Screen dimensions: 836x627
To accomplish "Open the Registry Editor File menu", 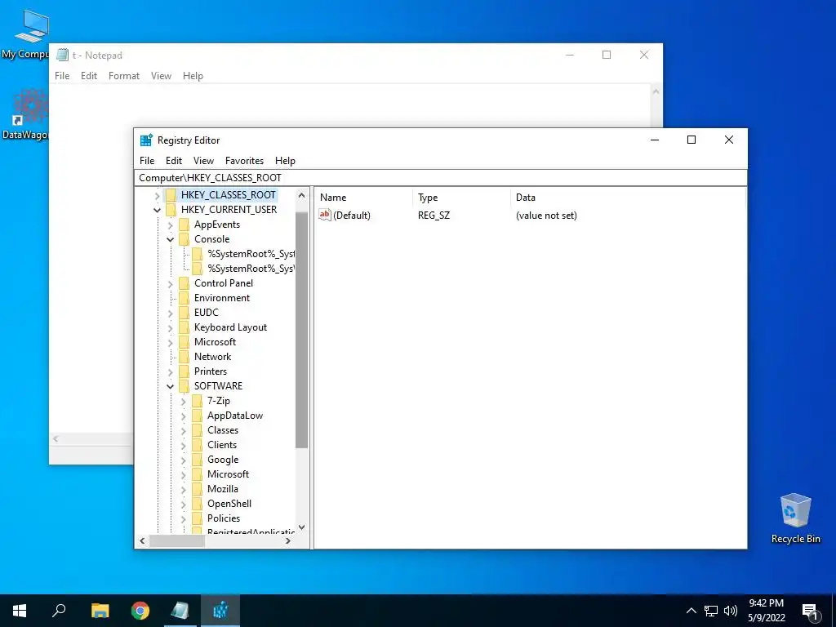I will coord(147,161).
